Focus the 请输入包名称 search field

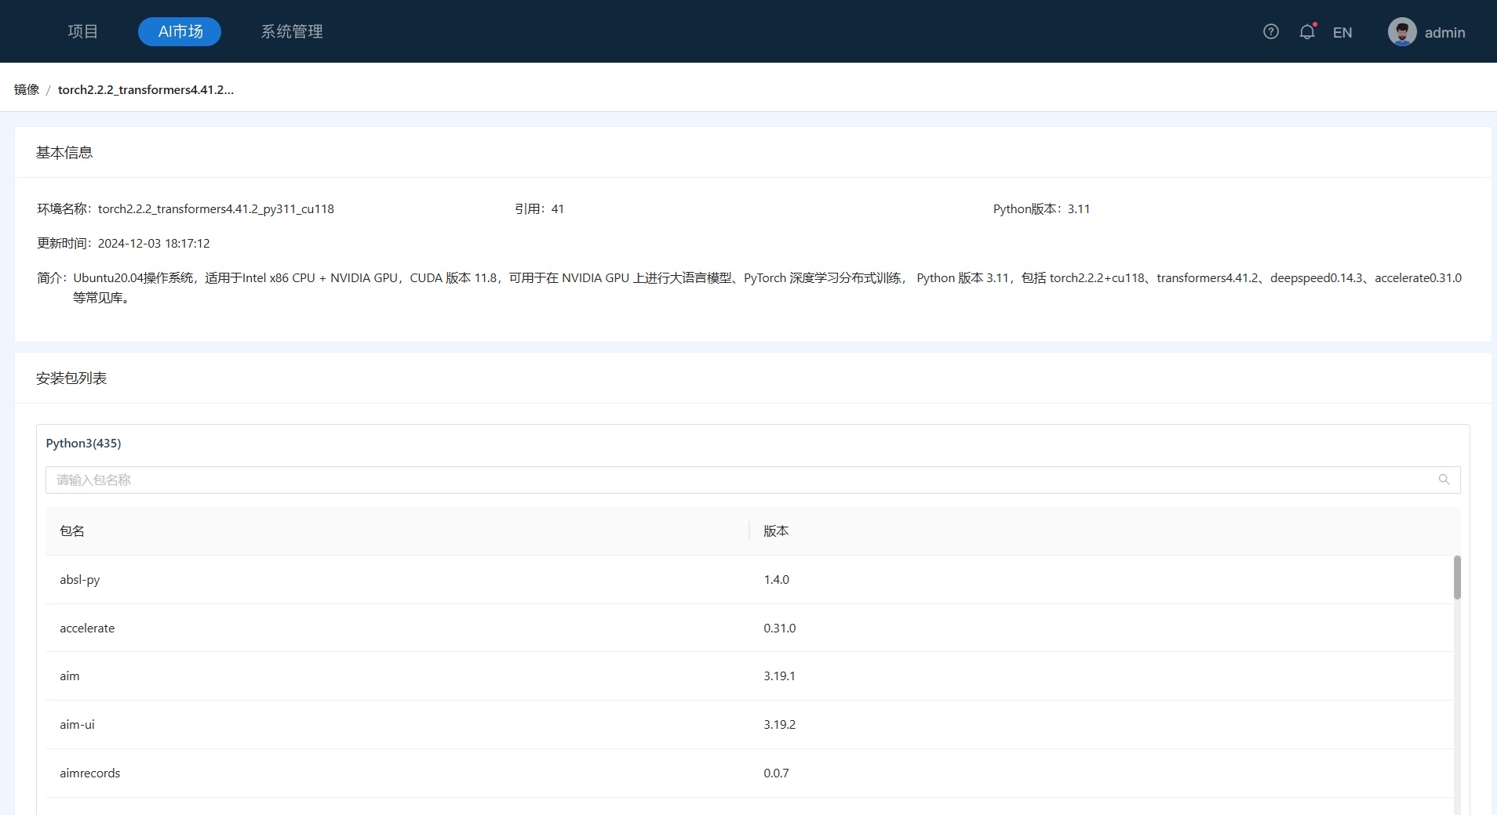click(738, 480)
